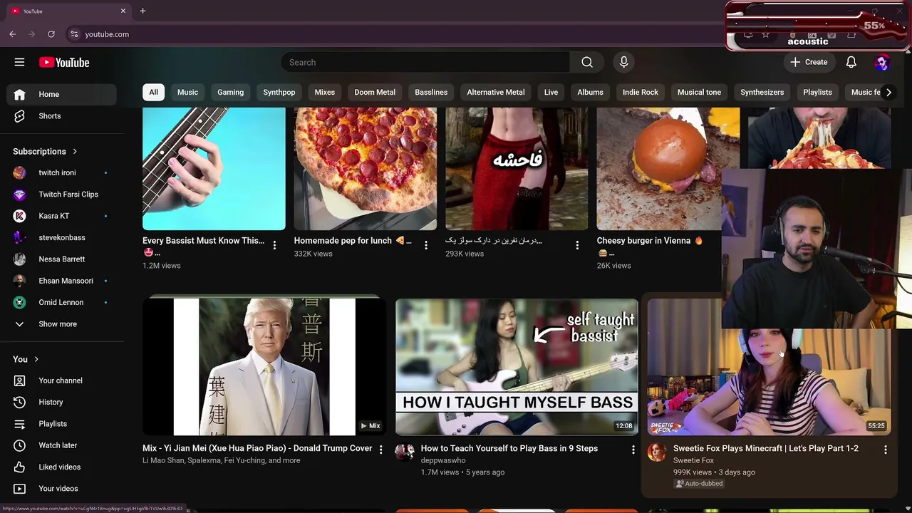Viewport: 912px width, 513px height.
Task: Open the Watch later list
Action: [61, 445]
